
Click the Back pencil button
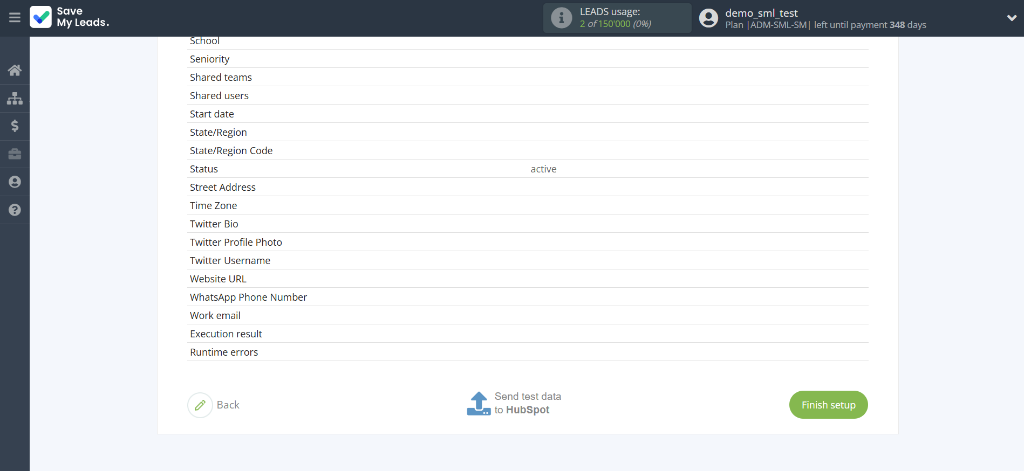[x=200, y=405]
